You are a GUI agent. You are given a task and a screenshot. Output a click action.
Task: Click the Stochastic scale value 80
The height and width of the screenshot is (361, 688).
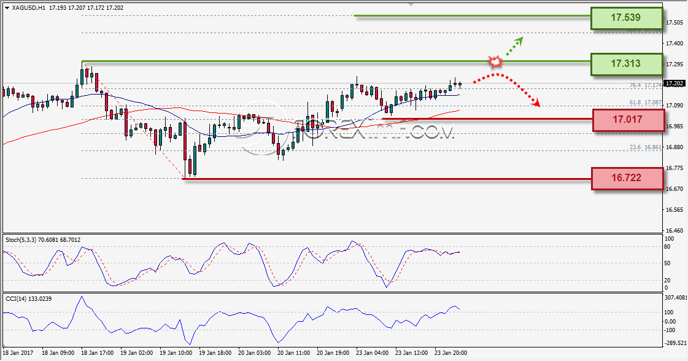[667, 247]
